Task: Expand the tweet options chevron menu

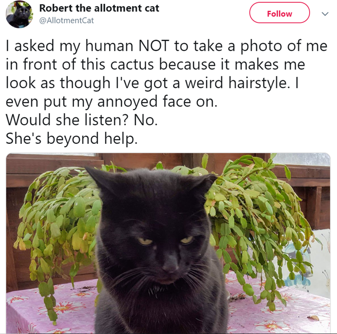Action: 325,14
